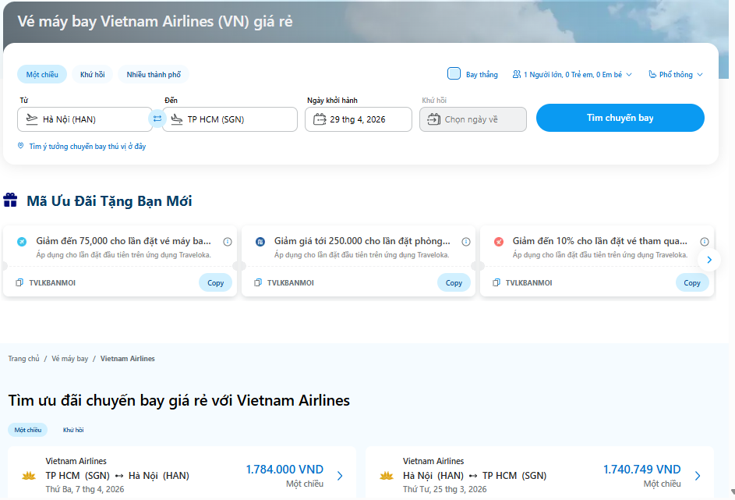This screenshot has height=500, width=735.
Task: Open the passenger count dropdown
Action: pos(572,73)
